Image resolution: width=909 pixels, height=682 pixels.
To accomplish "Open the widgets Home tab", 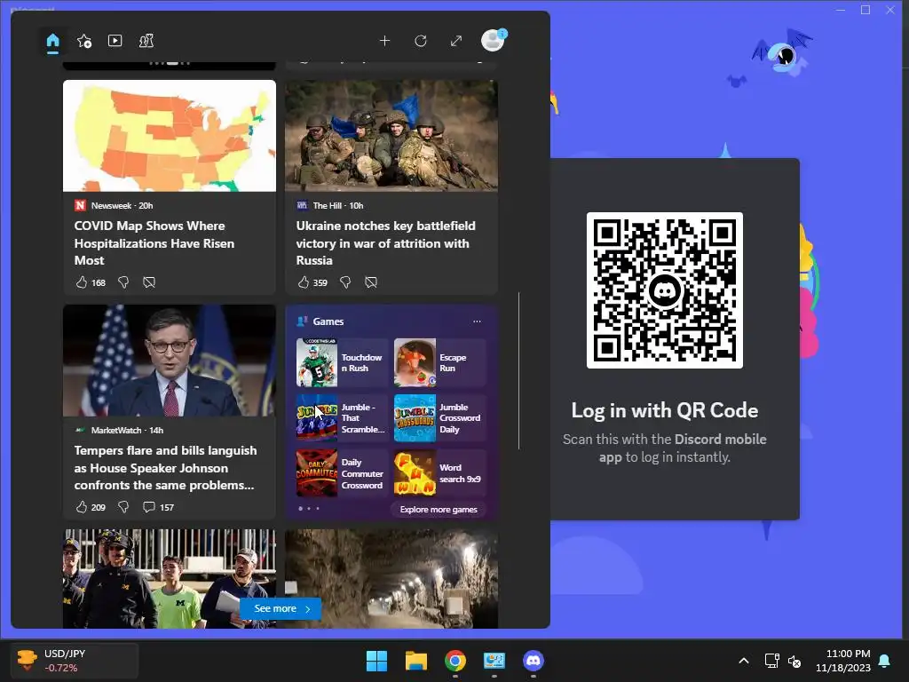I will 52,41.
